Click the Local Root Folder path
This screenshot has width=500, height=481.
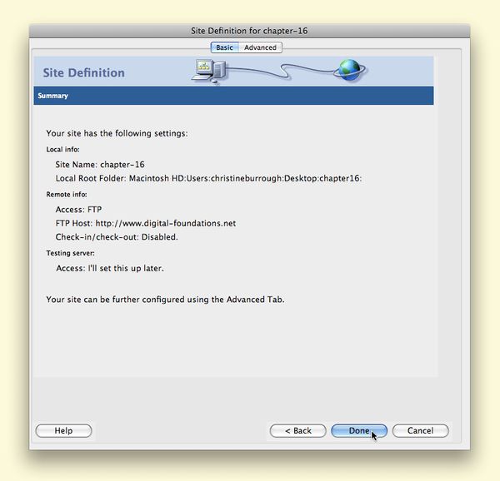click(208, 178)
